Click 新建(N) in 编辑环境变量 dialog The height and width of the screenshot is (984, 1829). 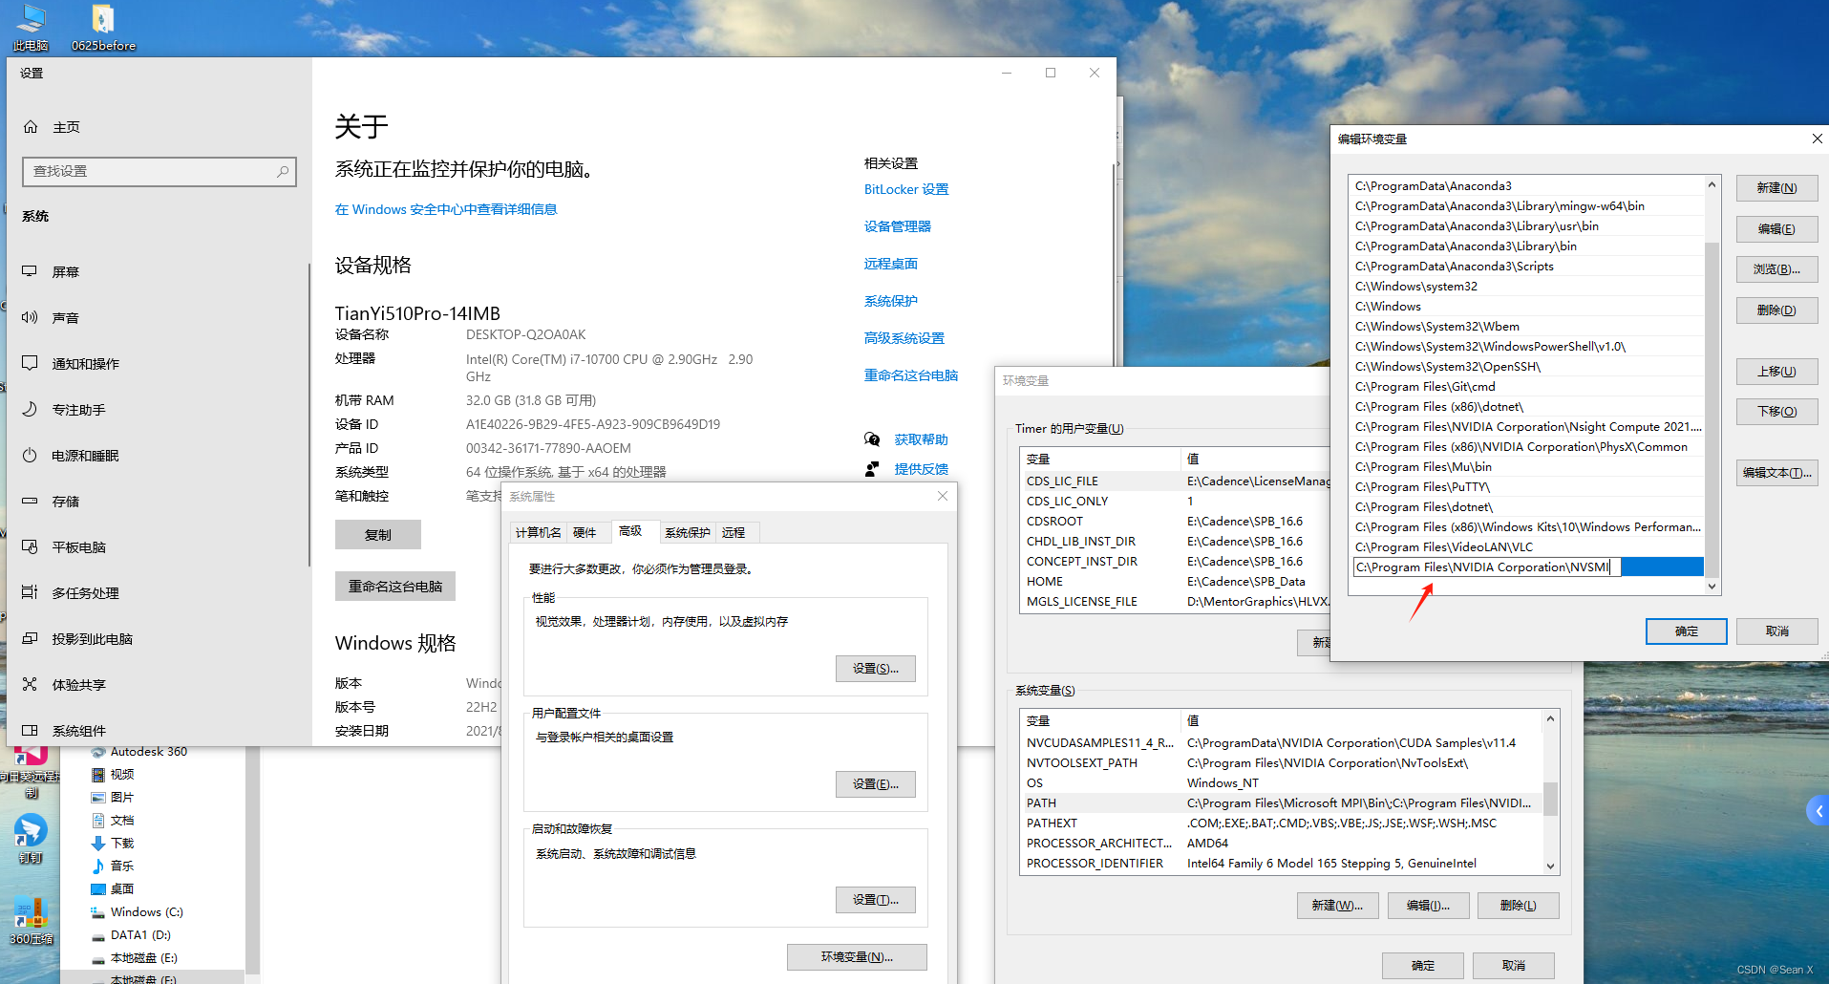1776,188
